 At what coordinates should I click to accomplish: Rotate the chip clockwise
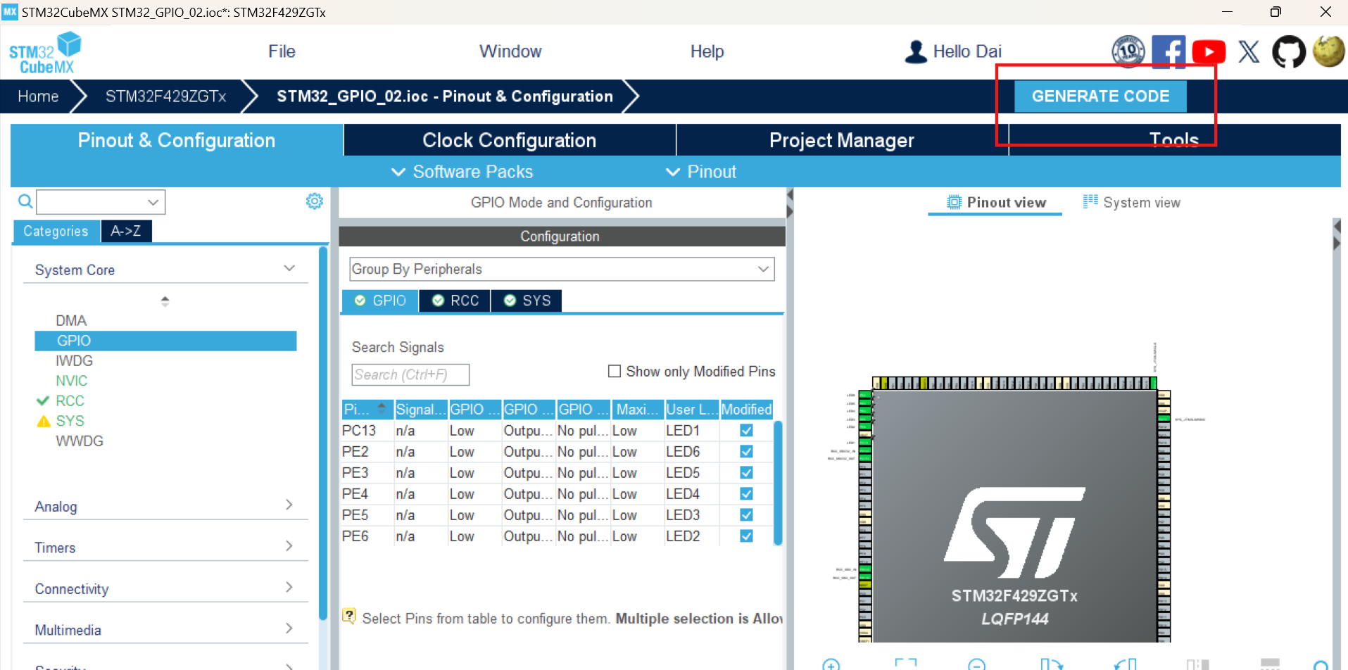[1052, 664]
